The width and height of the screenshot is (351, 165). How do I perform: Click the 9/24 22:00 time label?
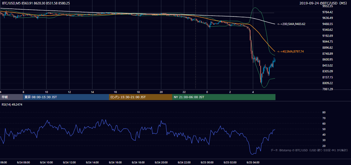click(184, 163)
